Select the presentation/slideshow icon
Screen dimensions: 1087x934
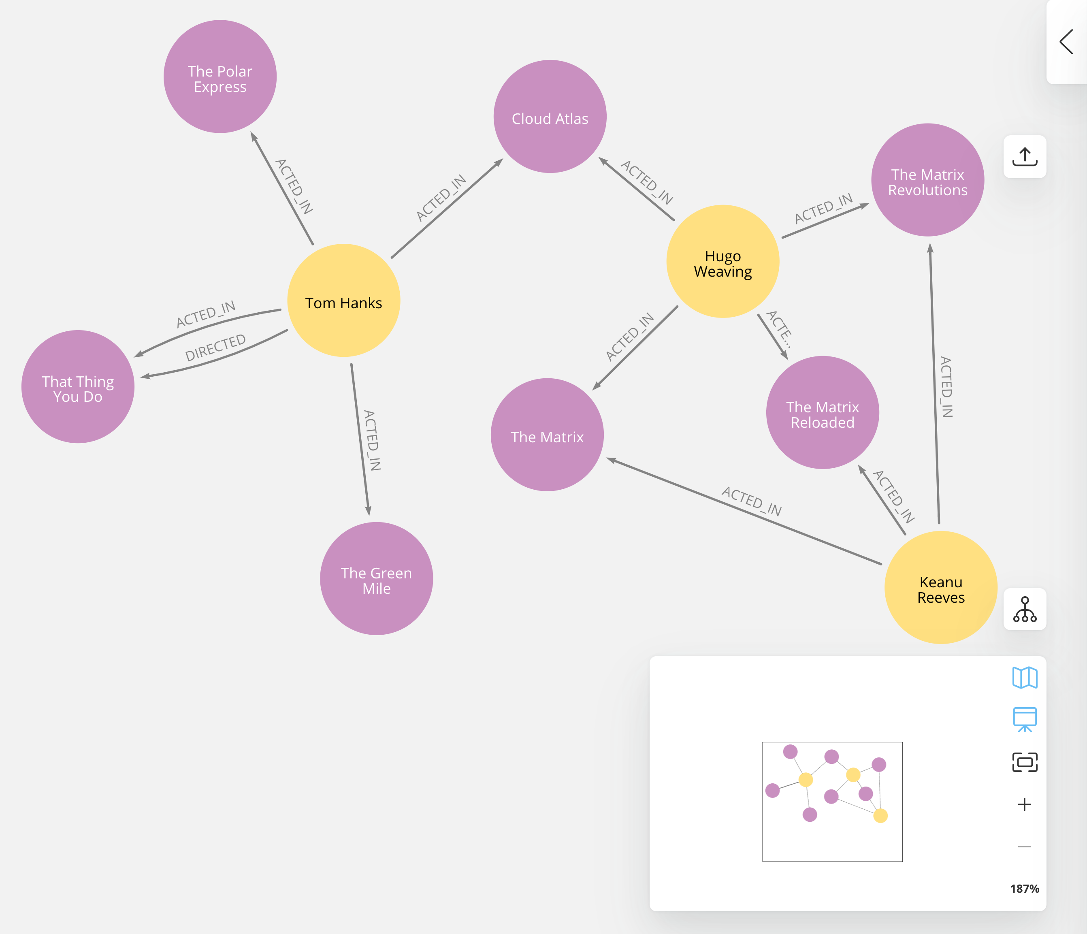[1024, 721]
